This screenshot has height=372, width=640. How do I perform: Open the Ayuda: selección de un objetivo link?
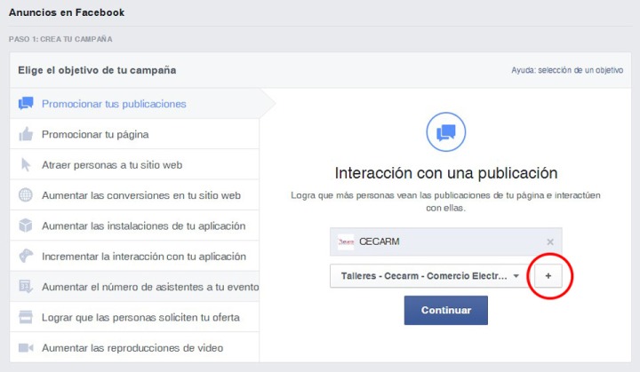[566, 70]
